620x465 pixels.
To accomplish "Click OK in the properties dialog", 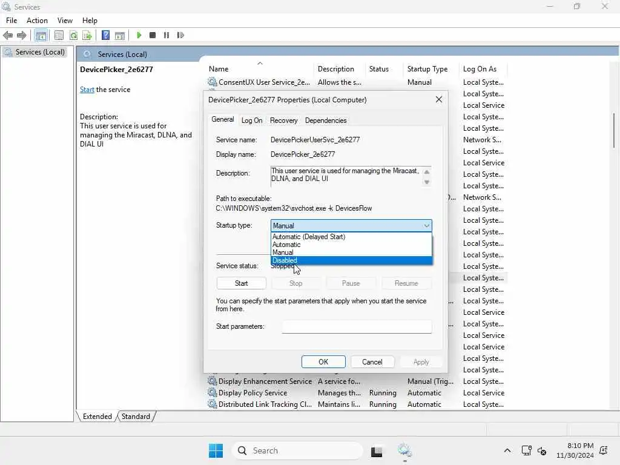I will (x=323, y=362).
